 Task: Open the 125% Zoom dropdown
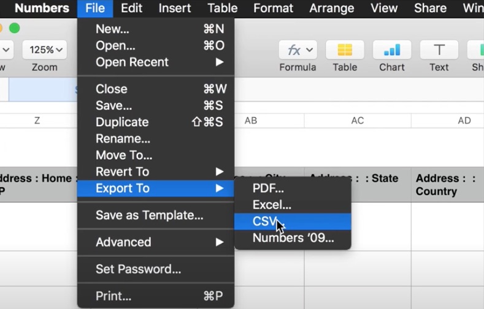pos(44,50)
